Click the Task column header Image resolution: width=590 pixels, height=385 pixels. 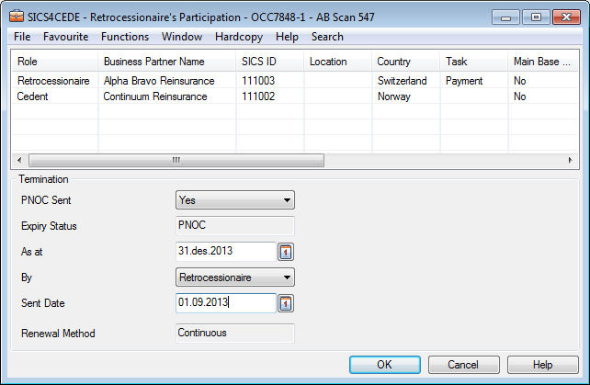474,62
